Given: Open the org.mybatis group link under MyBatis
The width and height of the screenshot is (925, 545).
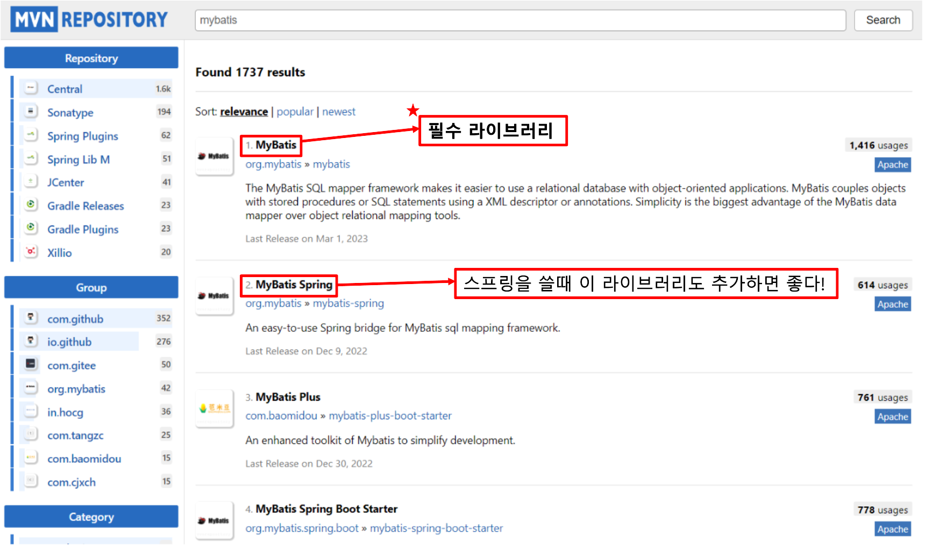Looking at the screenshot, I should (273, 164).
